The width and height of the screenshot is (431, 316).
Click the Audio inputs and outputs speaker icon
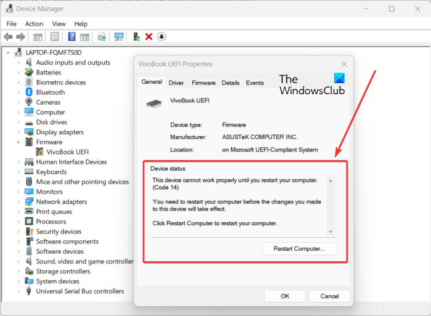(29, 62)
